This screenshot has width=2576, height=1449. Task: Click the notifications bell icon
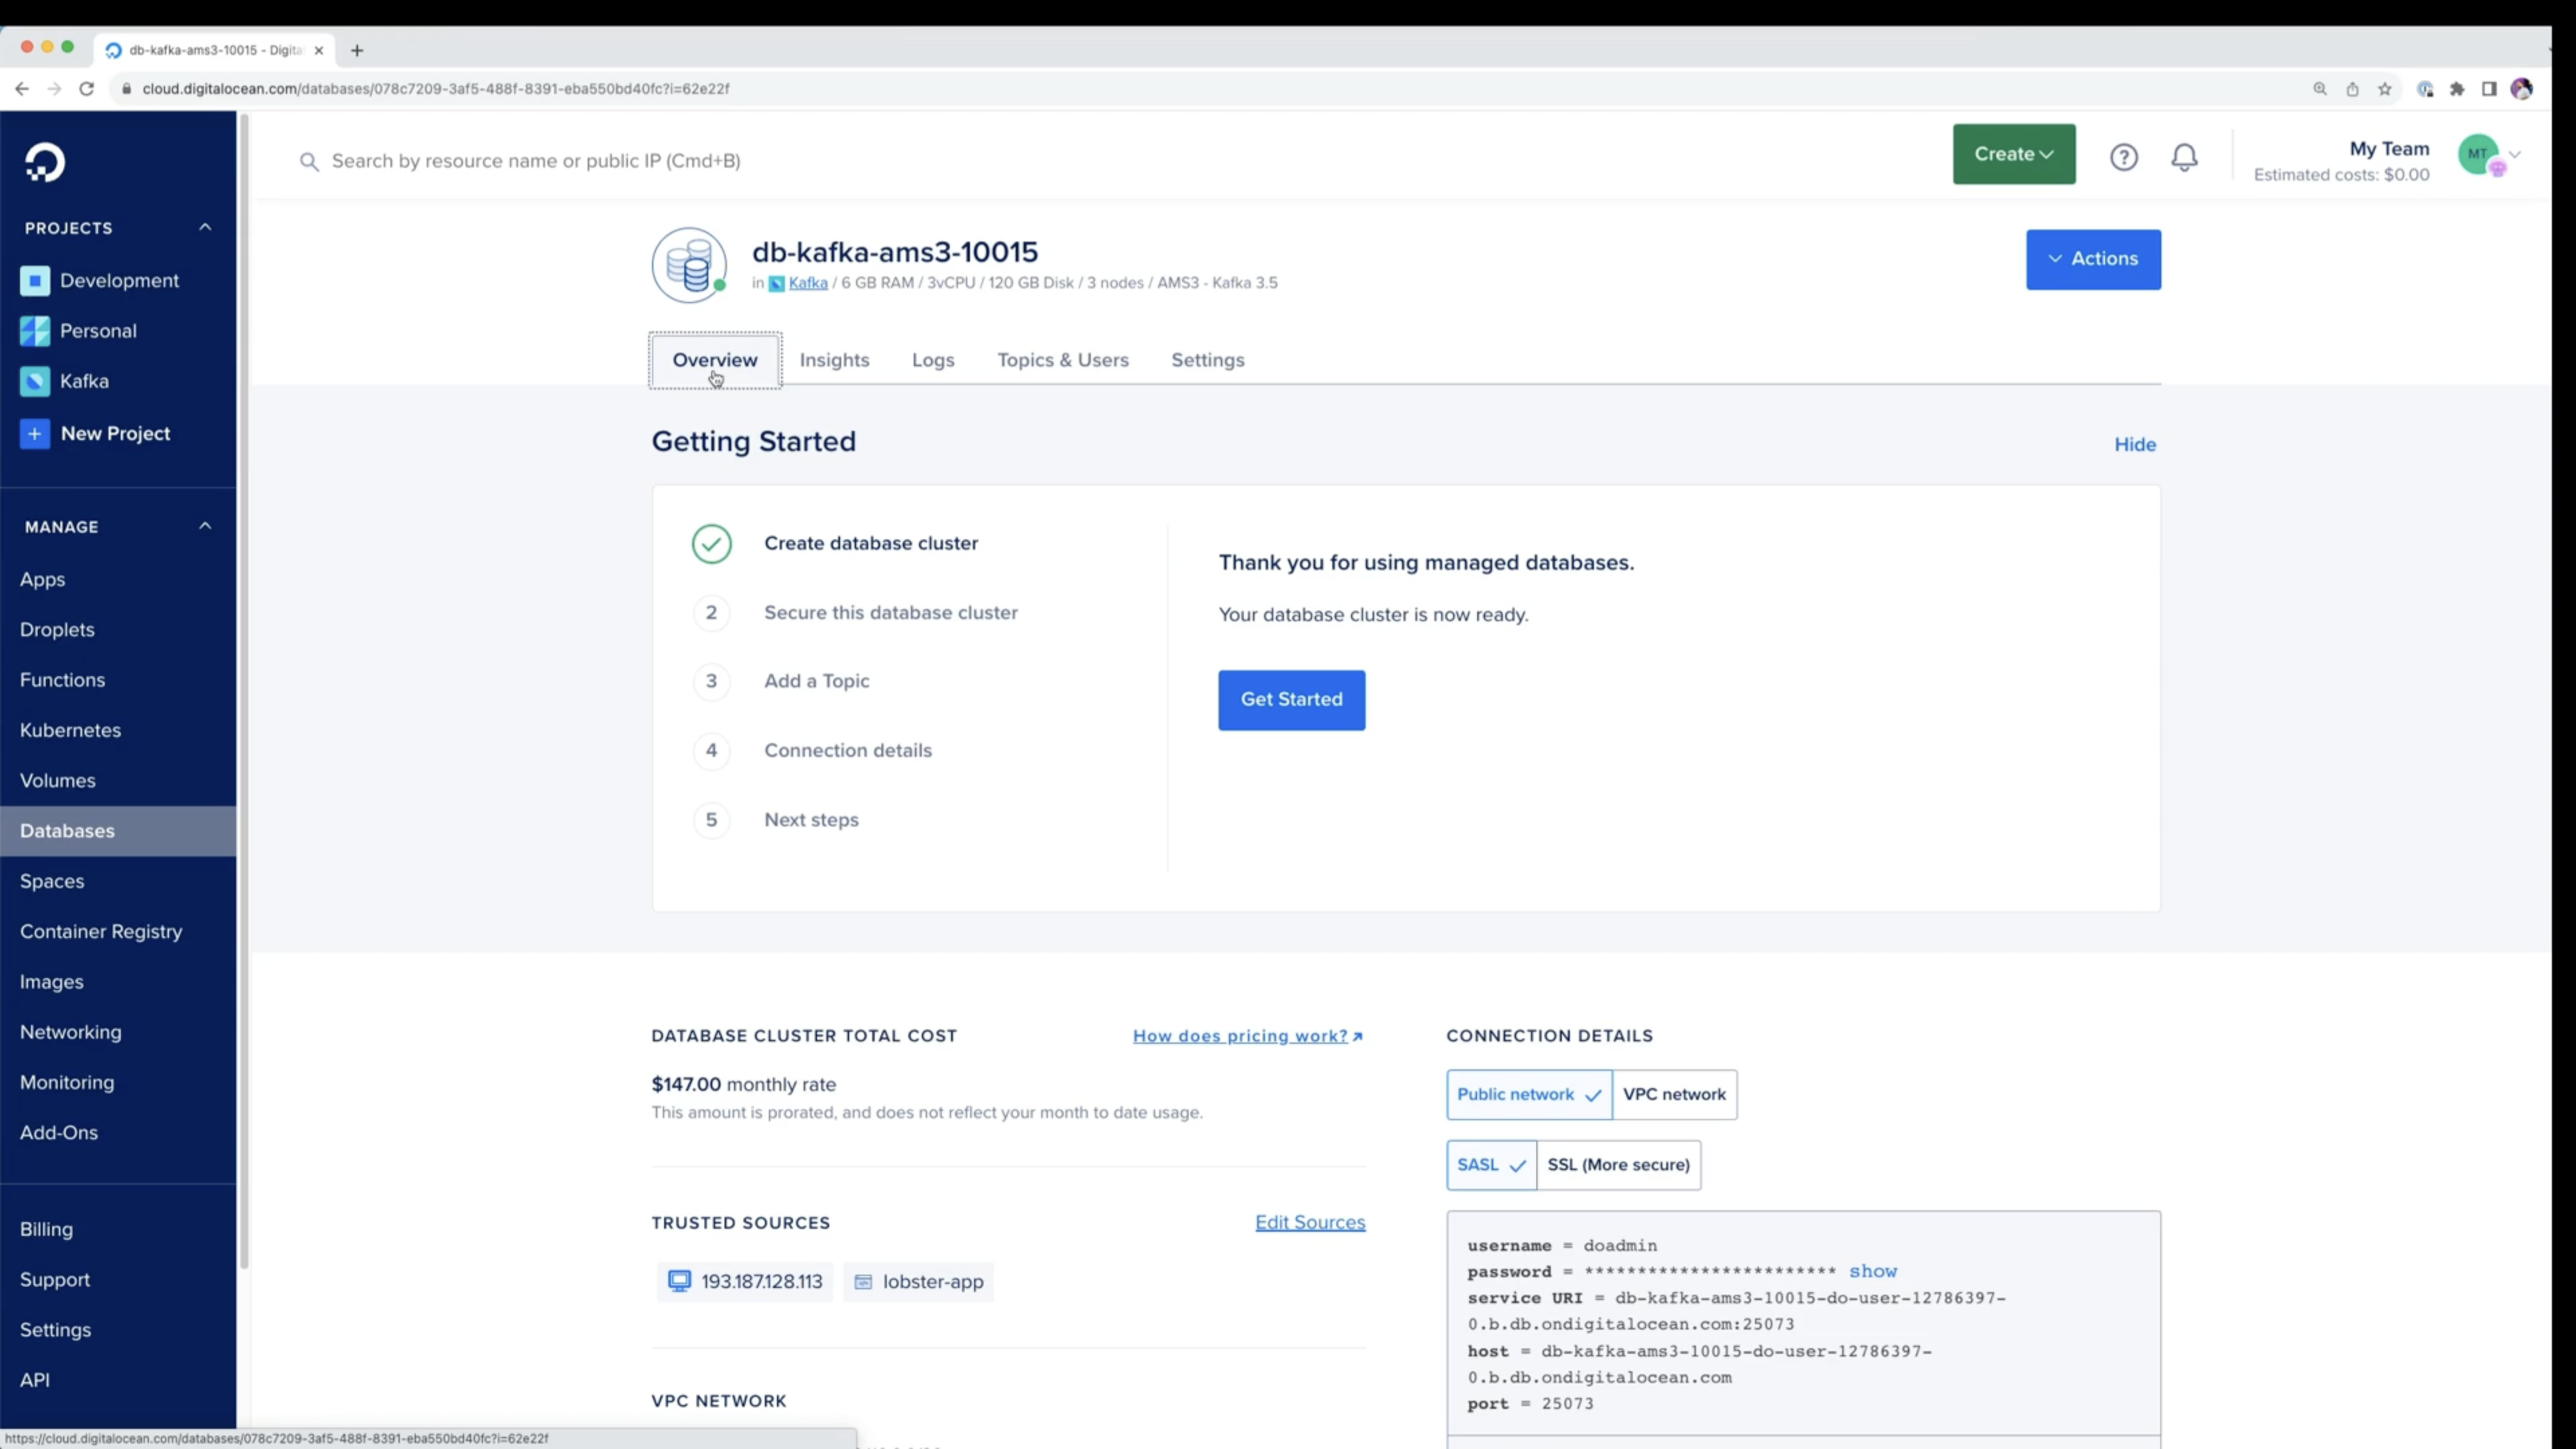[2185, 156]
